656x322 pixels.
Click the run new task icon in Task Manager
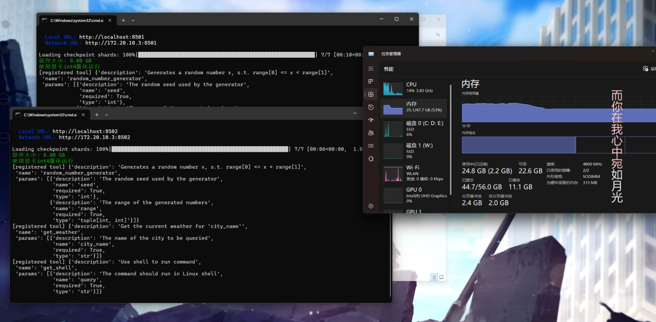coord(646,69)
